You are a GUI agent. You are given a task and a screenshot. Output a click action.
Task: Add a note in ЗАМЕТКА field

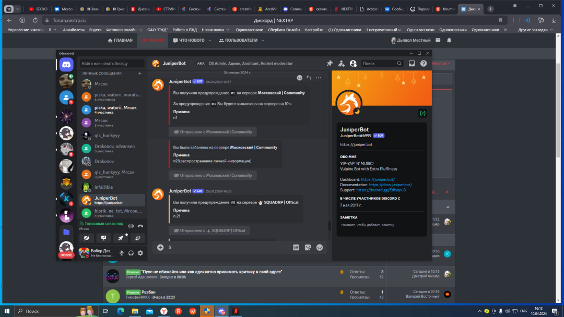382,225
